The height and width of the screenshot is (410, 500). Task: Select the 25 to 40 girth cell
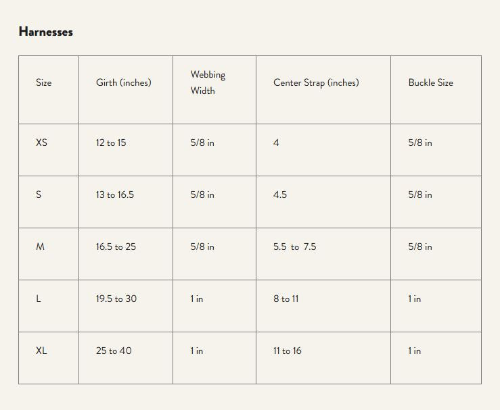[x=114, y=351]
